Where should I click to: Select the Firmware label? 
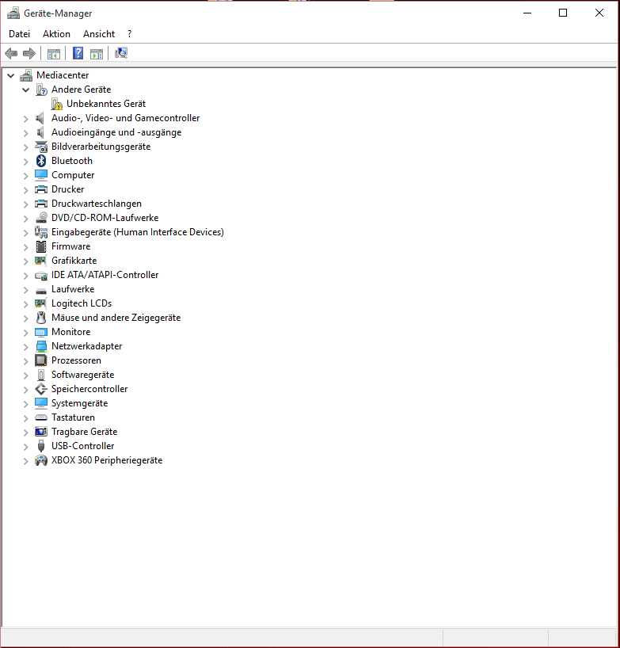click(x=70, y=246)
